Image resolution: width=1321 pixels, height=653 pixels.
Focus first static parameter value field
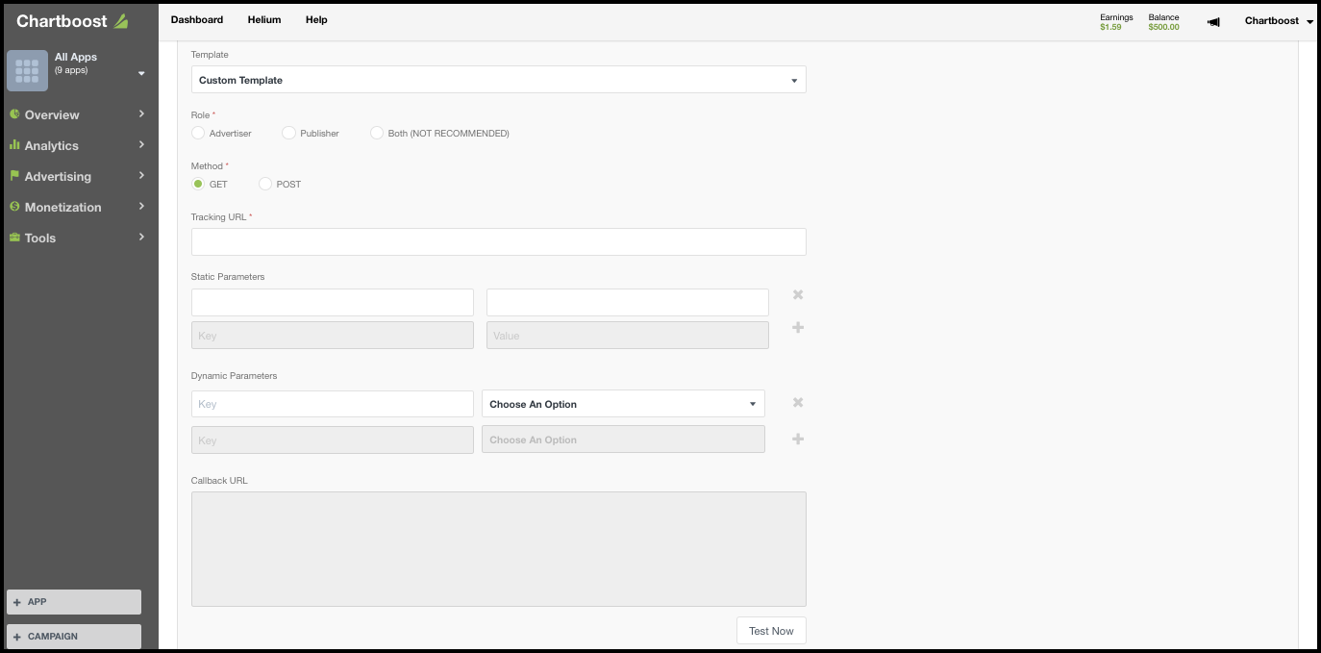click(x=628, y=302)
